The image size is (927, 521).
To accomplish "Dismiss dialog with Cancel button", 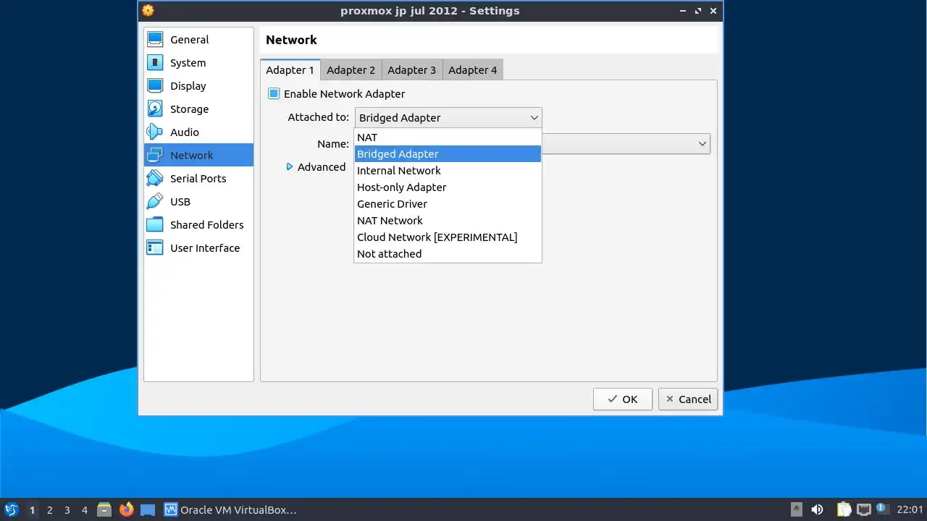I will (687, 399).
